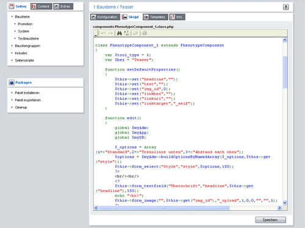Select Paket exportieren under Packages
Image resolution: width=305 pixels, height=228 pixels.
click(28, 100)
